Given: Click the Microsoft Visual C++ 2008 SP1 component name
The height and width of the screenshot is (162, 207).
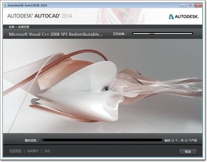Looking at the screenshot, I should coord(56,34).
